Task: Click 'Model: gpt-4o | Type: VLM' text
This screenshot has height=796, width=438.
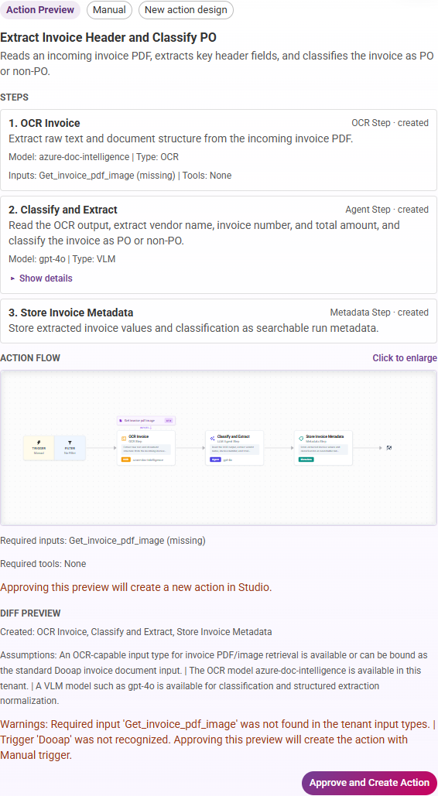Action: (63, 259)
